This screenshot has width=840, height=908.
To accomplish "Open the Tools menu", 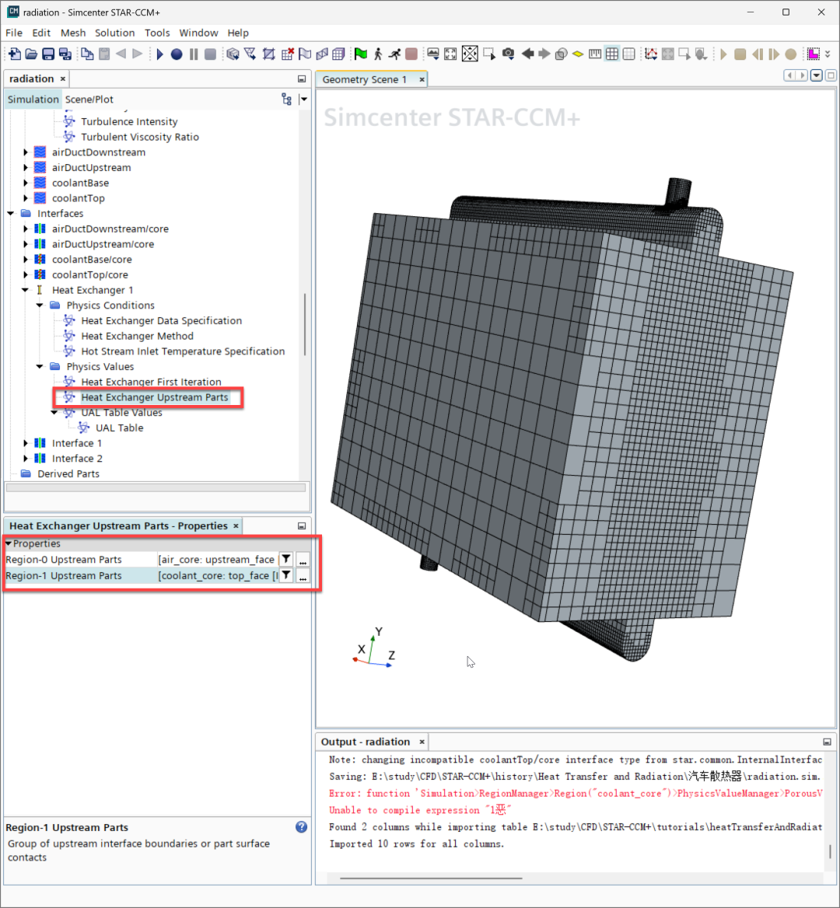I will click(x=157, y=33).
